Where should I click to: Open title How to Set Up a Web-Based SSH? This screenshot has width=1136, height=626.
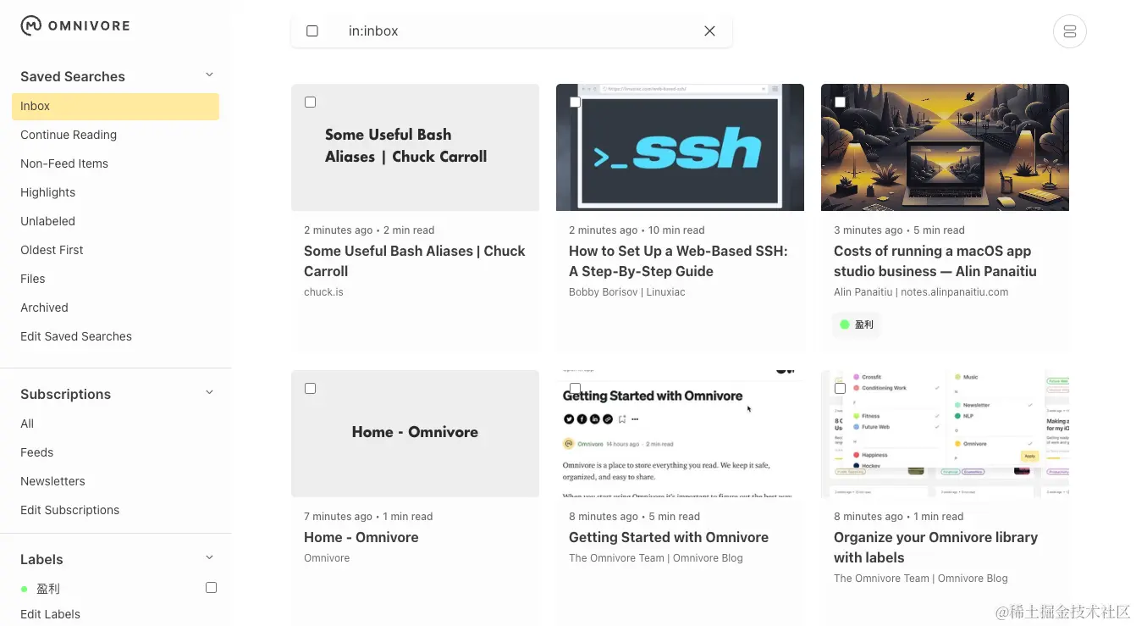pos(678,261)
